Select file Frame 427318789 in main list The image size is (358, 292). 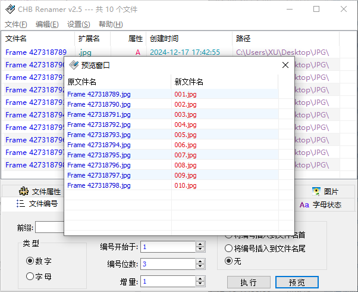(x=36, y=52)
